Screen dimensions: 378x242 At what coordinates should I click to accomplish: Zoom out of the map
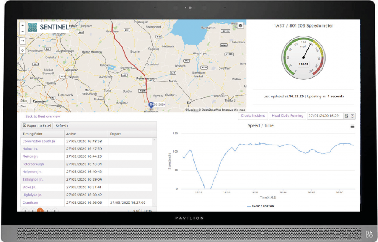(23, 32)
